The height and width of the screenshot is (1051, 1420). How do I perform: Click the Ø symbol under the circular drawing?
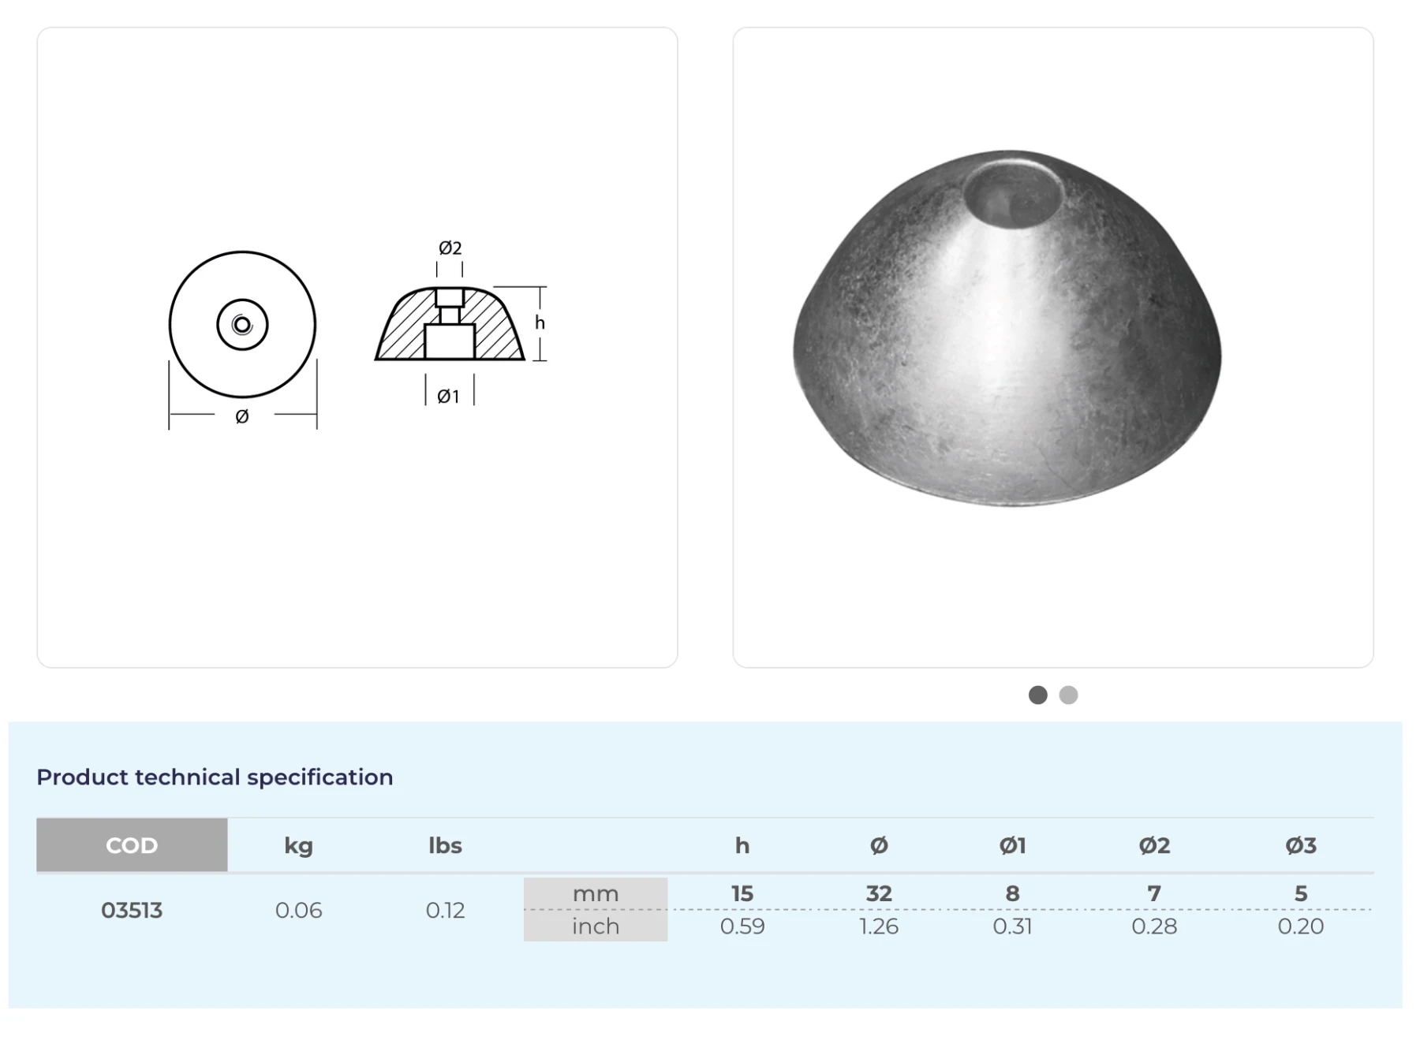pyautogui.click(x=242, y=416)
